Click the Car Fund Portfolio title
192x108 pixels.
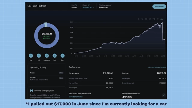37,6
